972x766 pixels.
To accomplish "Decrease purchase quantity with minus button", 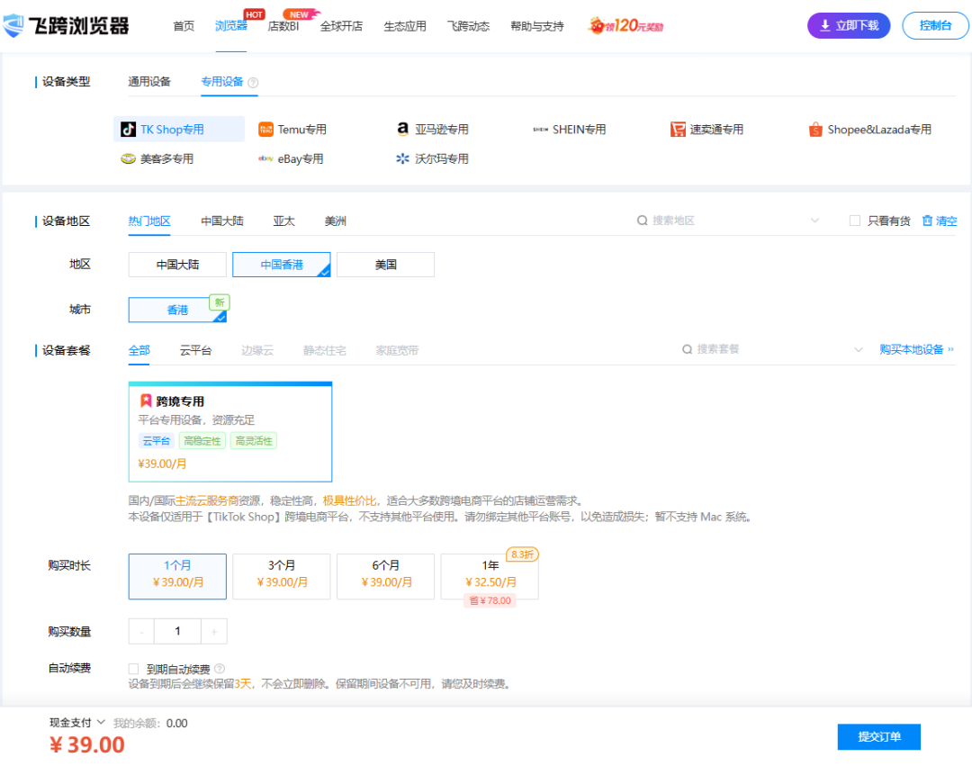I will 142,632.
